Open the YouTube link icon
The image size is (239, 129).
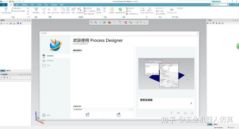pyautogui.click(x=192, y=113)
